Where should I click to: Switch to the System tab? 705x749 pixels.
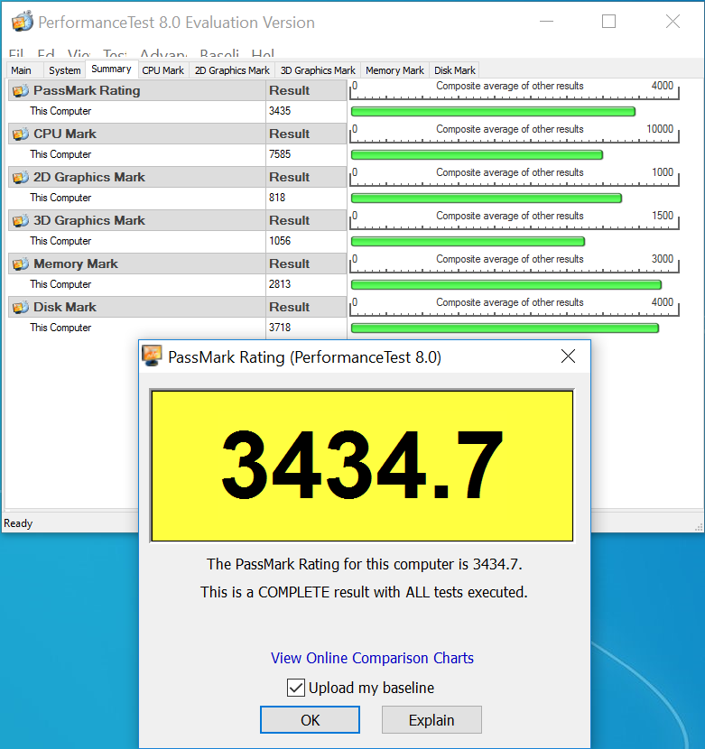(64, 70)
